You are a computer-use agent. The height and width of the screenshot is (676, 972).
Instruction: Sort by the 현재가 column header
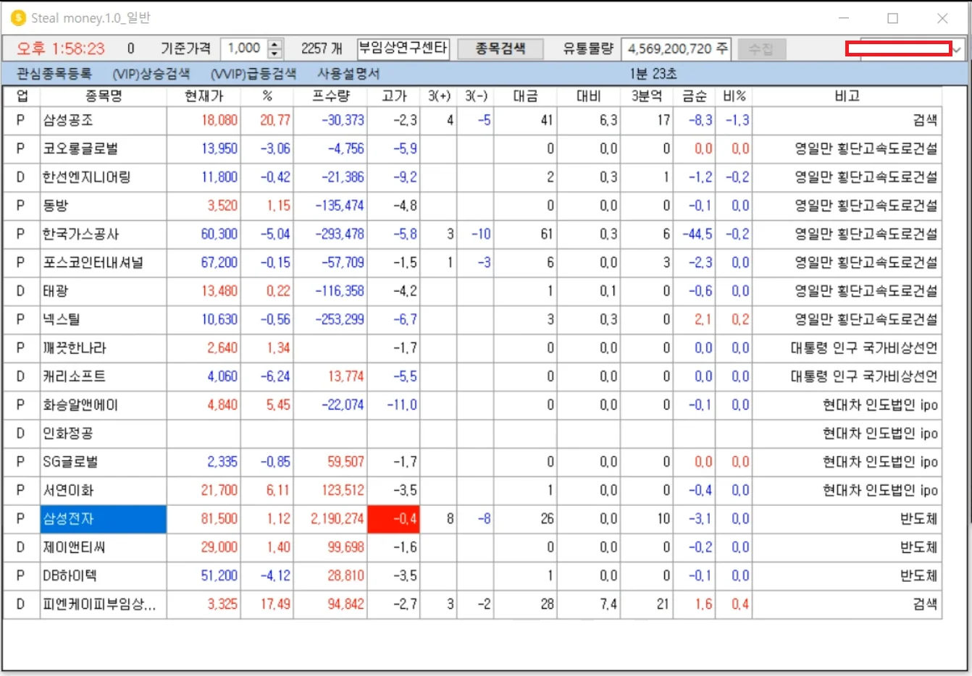pyautogui.click(x=204, y=96)
